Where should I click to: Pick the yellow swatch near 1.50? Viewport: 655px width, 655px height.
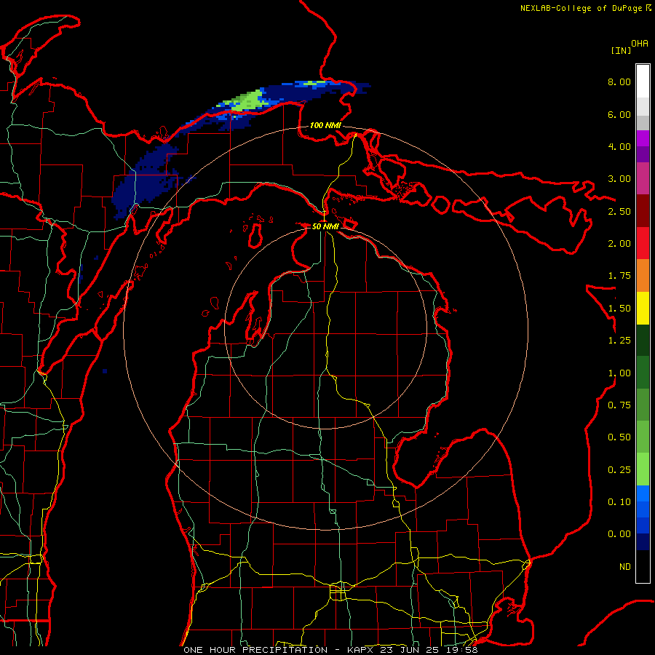tap(643, 308)
